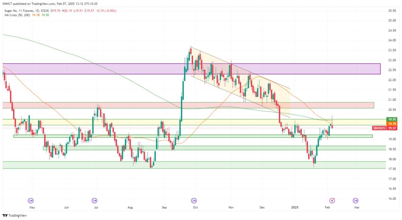Select the red-pink zone near 20.75
This screenshot has width=402, height=220.
click(x=188, y=105)
